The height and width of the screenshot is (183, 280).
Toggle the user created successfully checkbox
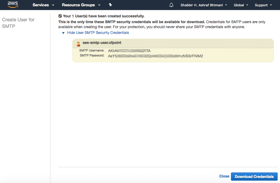(x=60, y=16)
